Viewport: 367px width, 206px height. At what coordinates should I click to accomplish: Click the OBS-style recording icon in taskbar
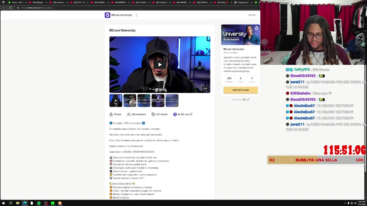(46, 203)
